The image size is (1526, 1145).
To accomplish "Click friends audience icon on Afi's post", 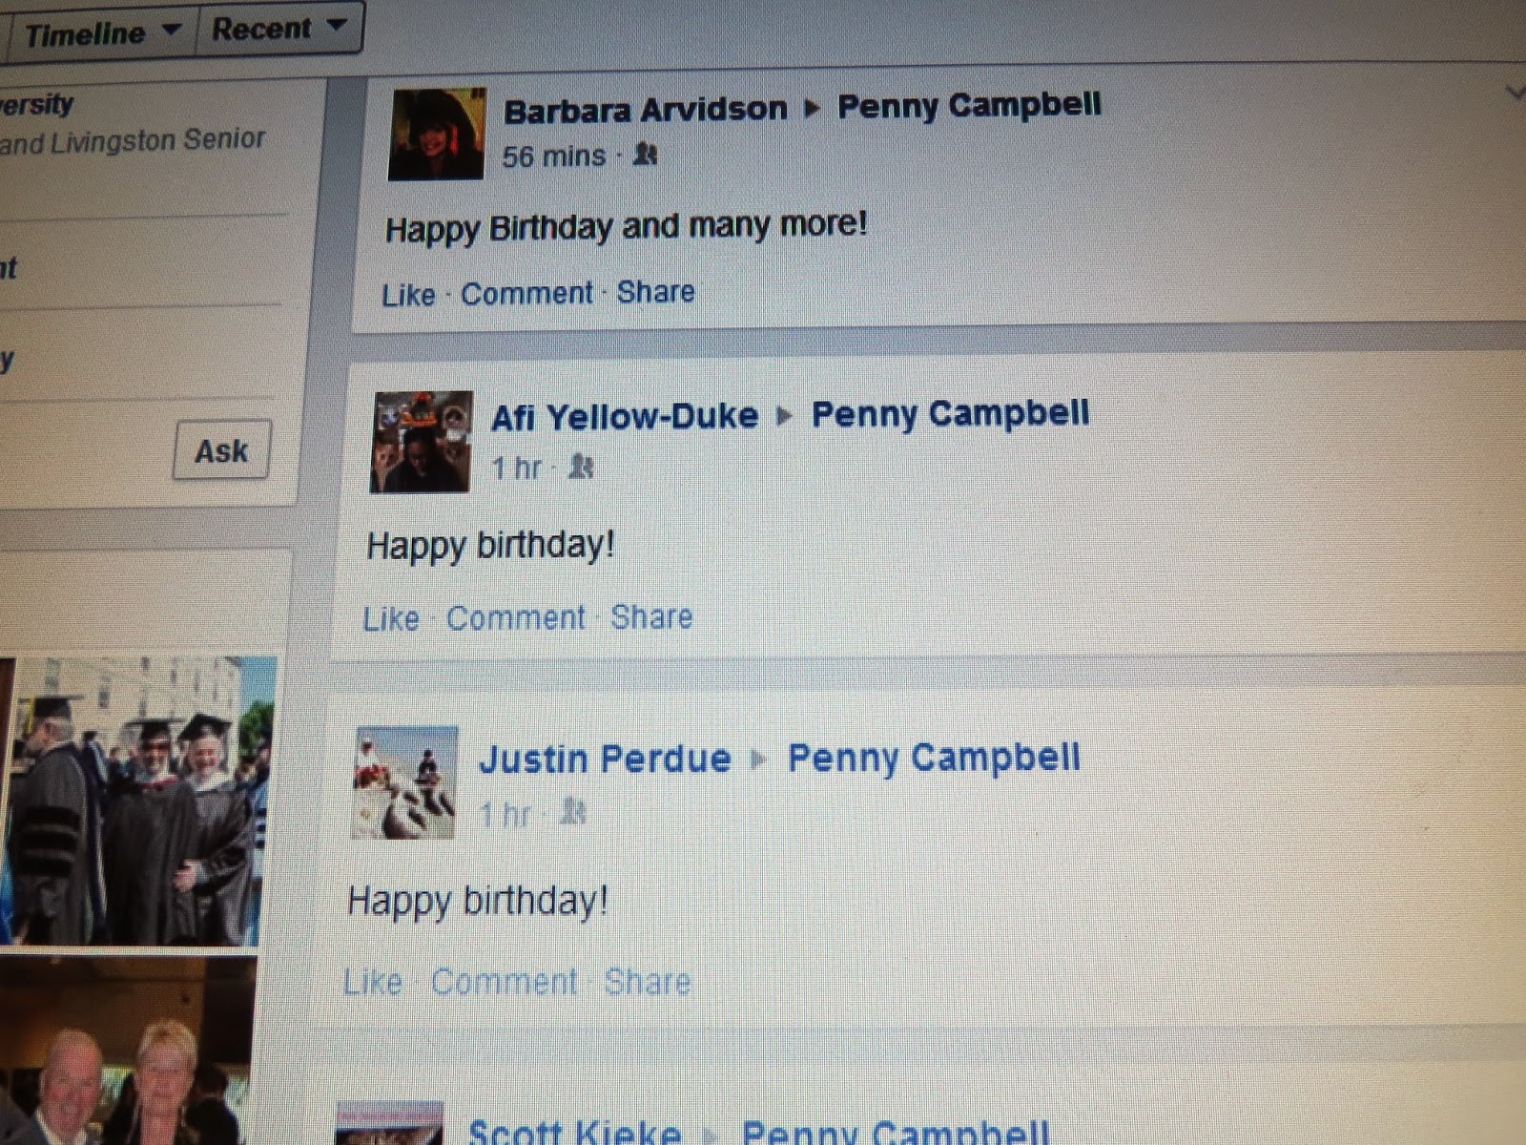I will (x=581, y=466).
